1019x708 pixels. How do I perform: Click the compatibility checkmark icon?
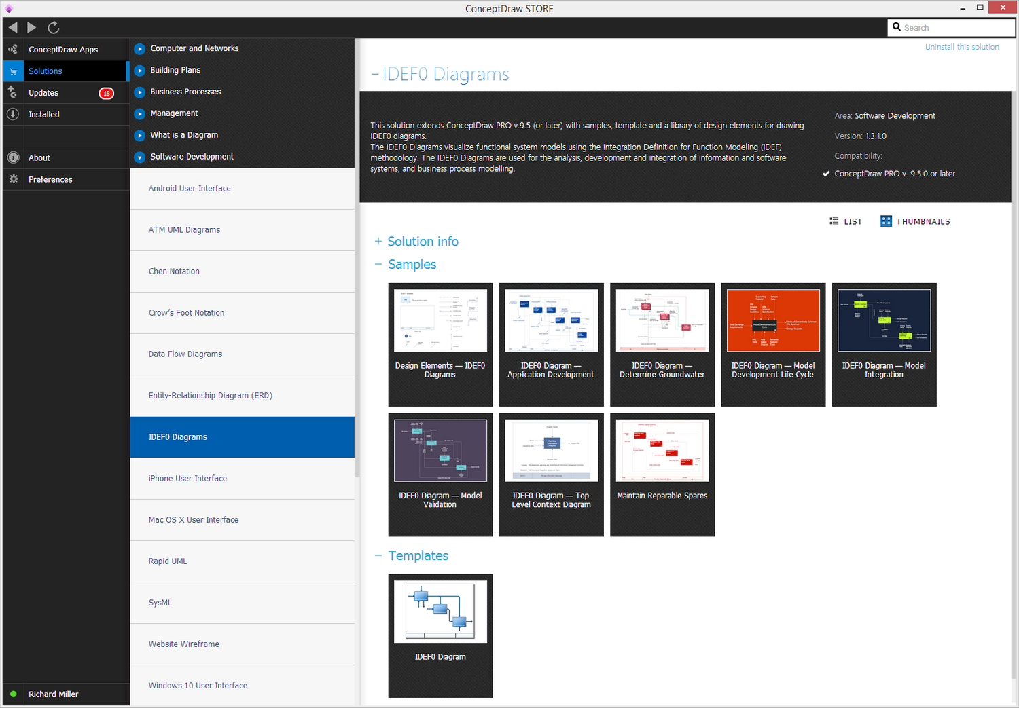pos(826,174)
